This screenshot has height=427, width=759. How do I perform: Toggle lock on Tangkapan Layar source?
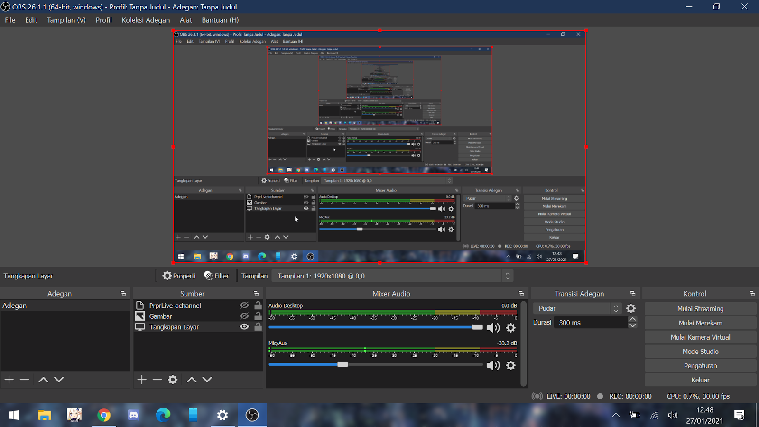coord(258,327)
